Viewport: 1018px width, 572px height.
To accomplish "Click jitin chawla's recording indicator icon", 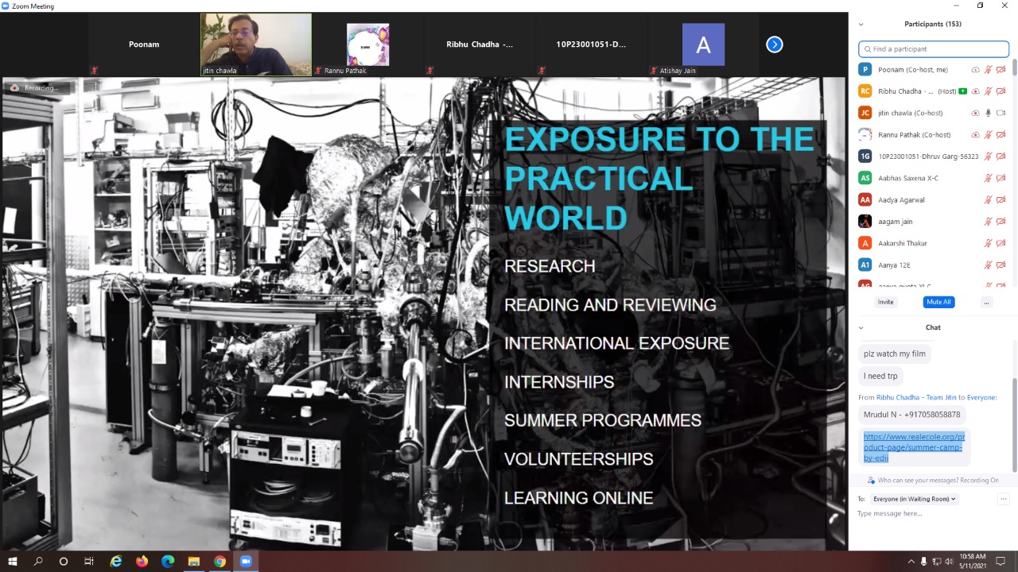I will click(976, 113).
